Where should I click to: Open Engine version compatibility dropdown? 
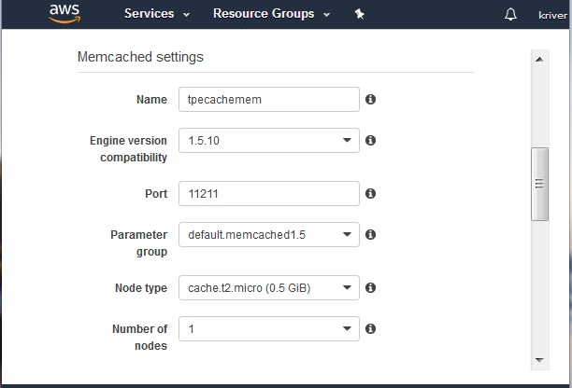tap(268, 141)
